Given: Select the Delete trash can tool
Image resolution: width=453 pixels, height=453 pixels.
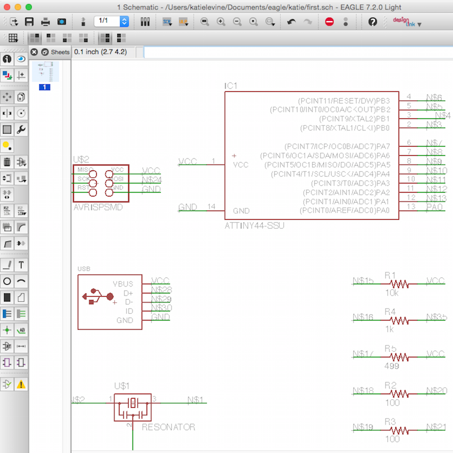Looking at the screenshot, I should click(7, 162).
